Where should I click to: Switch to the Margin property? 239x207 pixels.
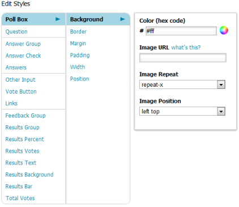click(78, 44)
